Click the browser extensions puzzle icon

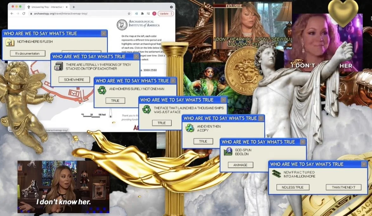142,13
